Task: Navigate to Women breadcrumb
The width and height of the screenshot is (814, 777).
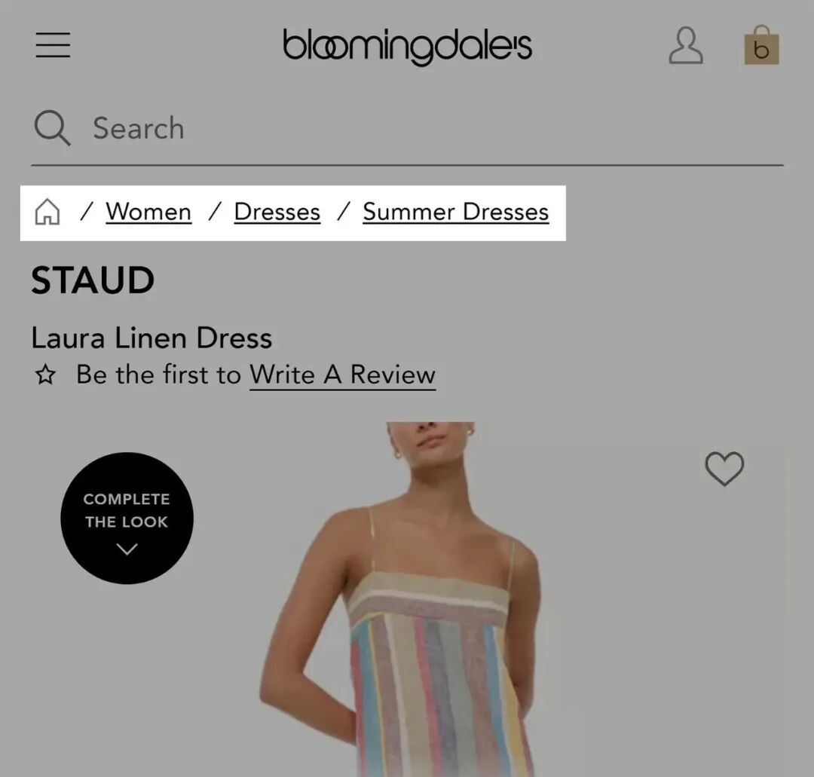Action: [148, 212]
